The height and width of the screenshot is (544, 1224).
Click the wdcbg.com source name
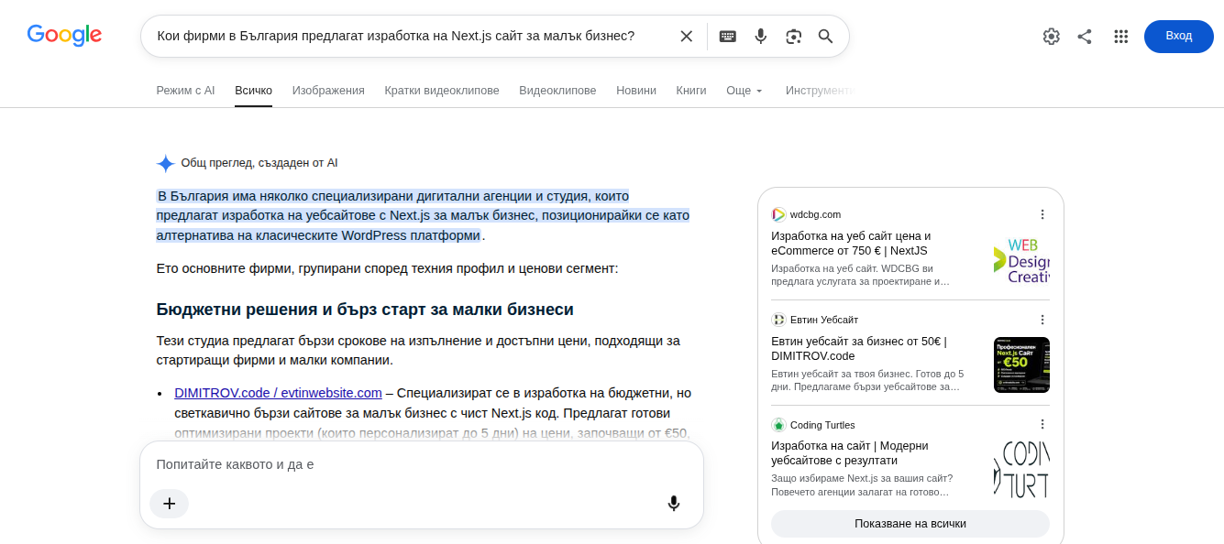(815, 214)
